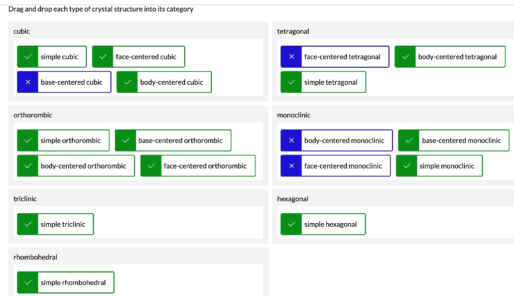The image size is (514, 296).
Task: Select the face-centered orthorombic tile
Action: 198,166
